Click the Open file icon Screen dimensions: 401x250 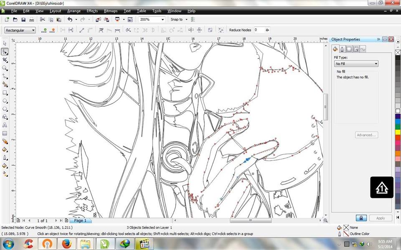point(15,20)
